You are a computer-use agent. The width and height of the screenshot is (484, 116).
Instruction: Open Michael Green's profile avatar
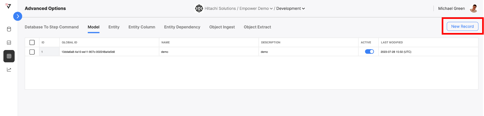point(474,9)
